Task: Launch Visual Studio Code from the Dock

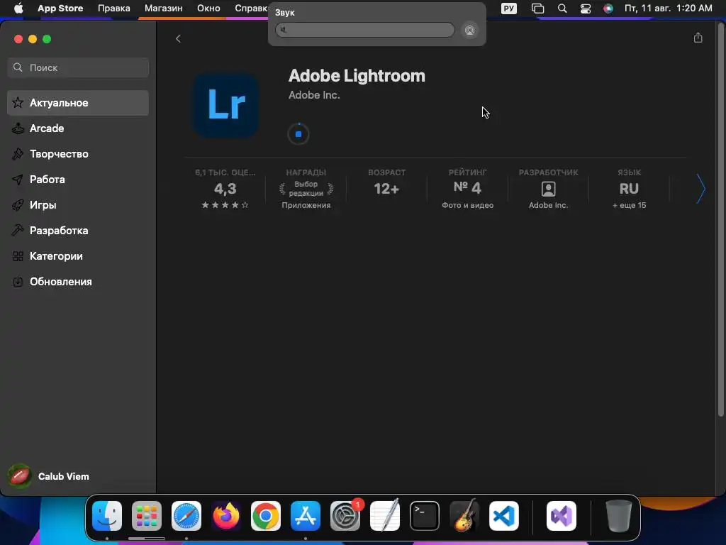Action: tap(504, 516)
